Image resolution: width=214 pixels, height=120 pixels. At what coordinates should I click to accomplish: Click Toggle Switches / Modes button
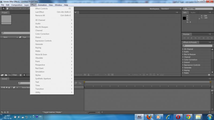tap(52, 112)
